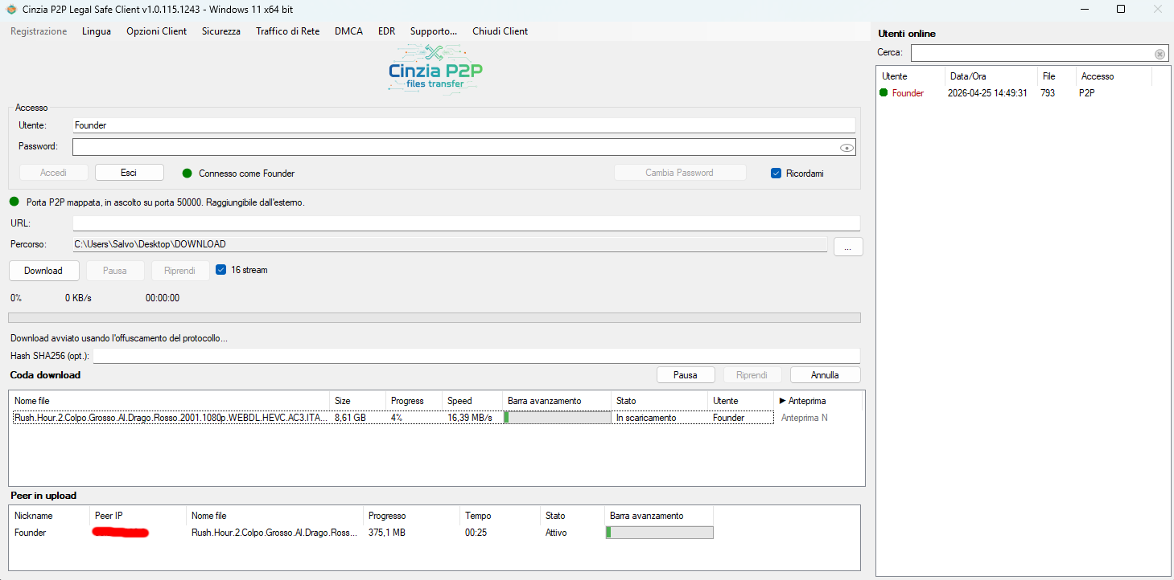The width and height of the screenshot is (1174, 580).
Task: Click the upload peer progress bar
Action: point(659,533)
